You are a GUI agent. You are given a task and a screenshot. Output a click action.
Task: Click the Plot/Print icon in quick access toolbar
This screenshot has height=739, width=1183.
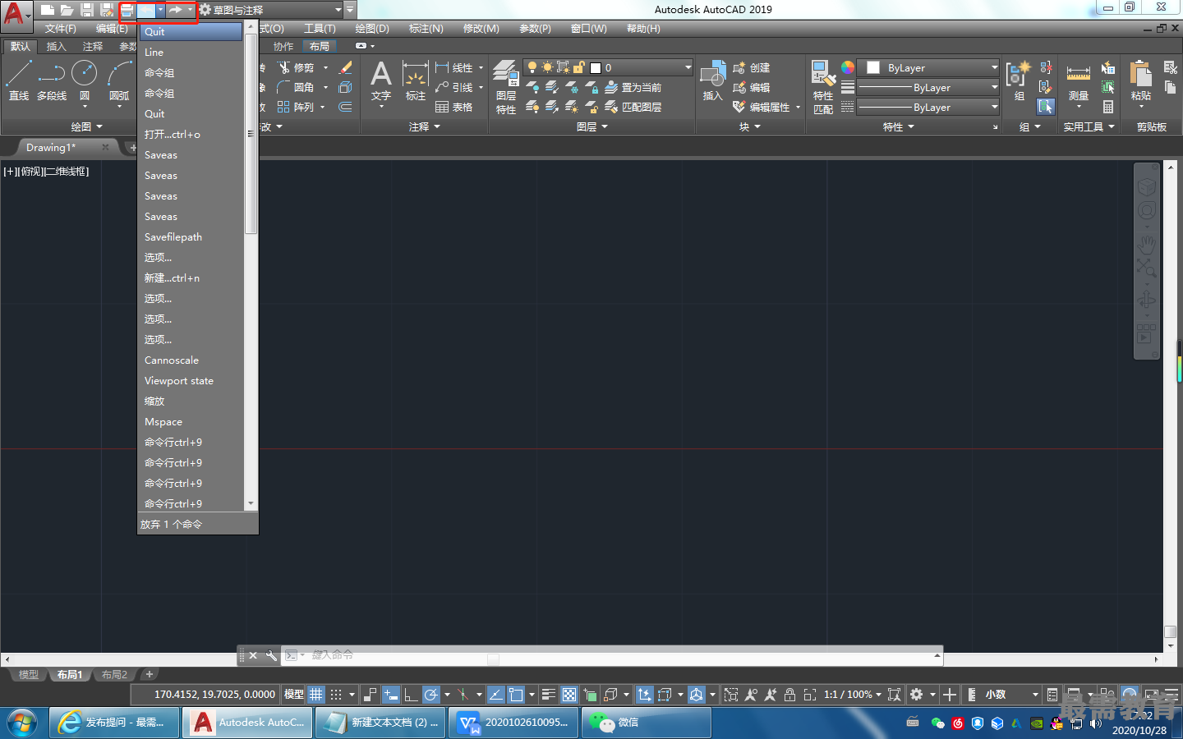127,10
